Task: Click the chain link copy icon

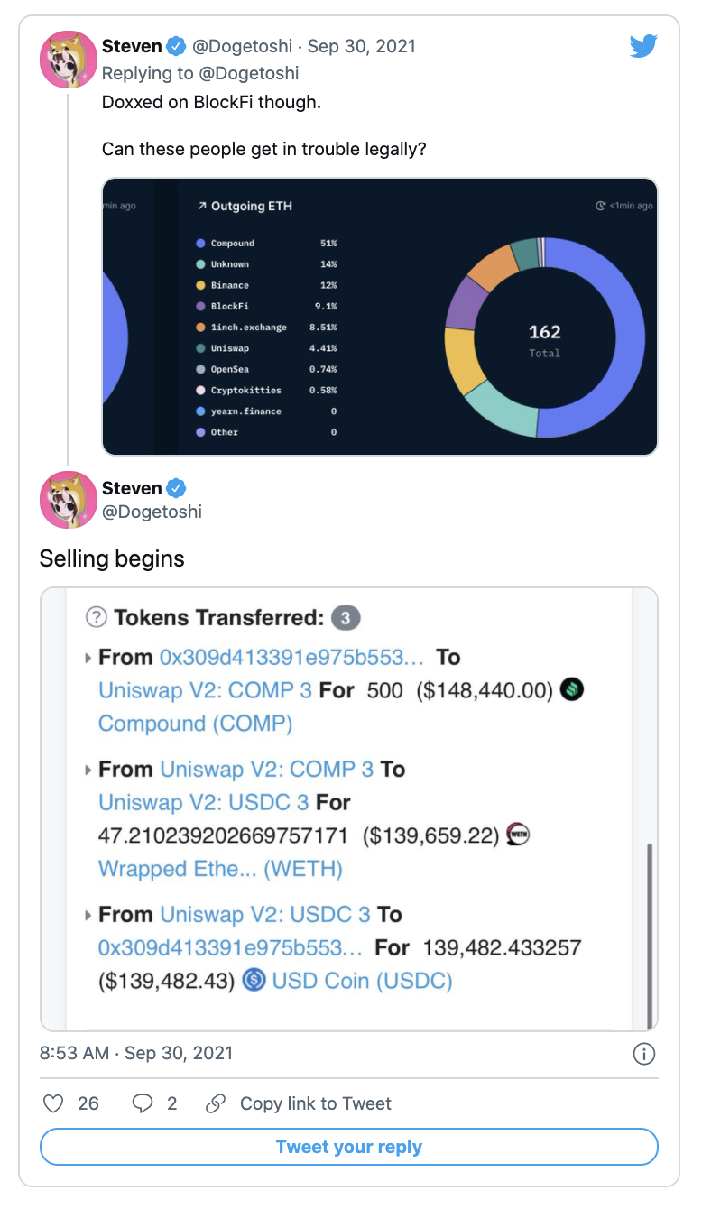Action: pos(215,1103)
